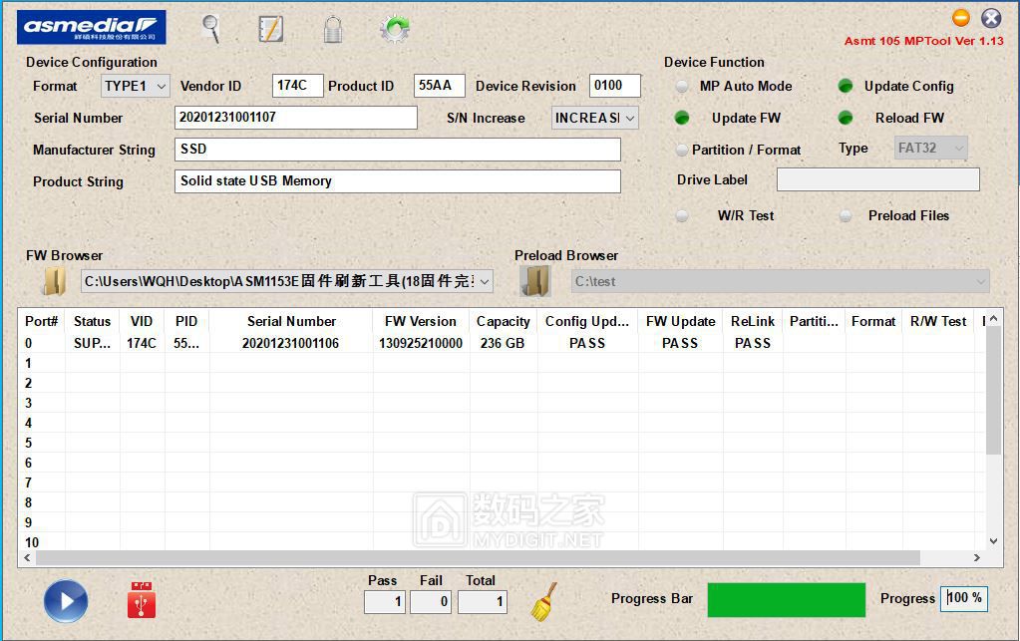Click the green Progress Bar

(786, 599)
